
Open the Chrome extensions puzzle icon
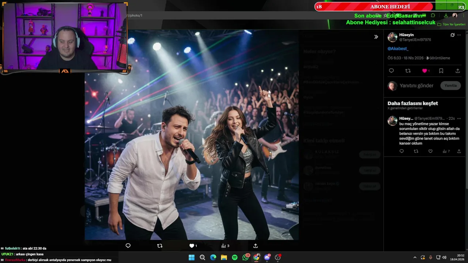click(433, 15)
